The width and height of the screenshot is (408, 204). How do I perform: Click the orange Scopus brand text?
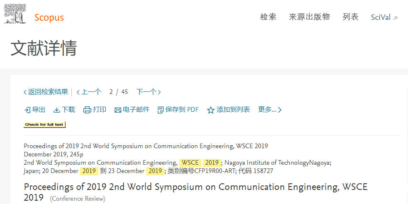49,18
